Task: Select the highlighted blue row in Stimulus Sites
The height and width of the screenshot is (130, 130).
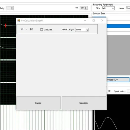Action: [x=118, y=26]
